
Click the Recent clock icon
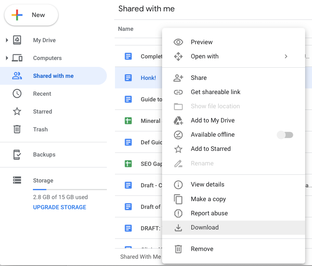(x=17, y=94)
